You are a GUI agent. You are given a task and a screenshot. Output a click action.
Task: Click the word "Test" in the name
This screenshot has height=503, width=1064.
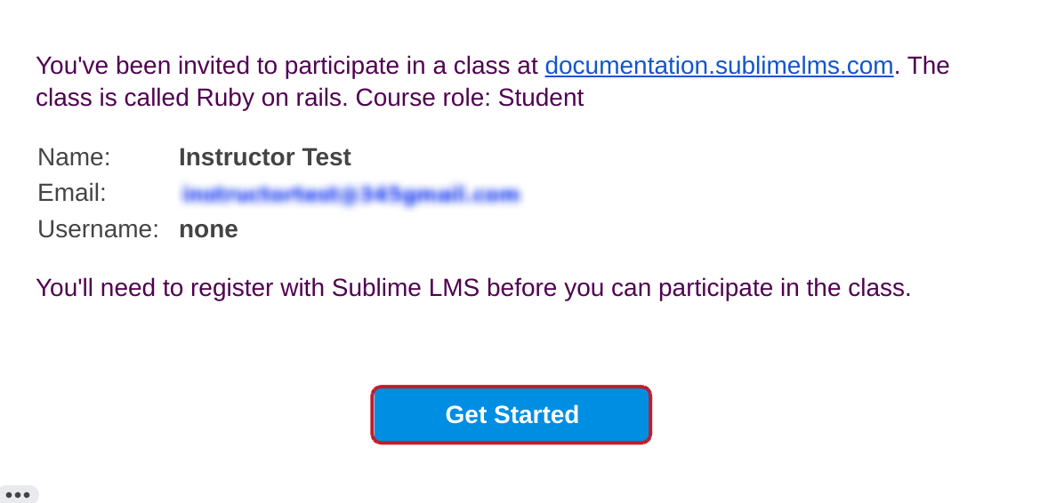tap(326, 157)
